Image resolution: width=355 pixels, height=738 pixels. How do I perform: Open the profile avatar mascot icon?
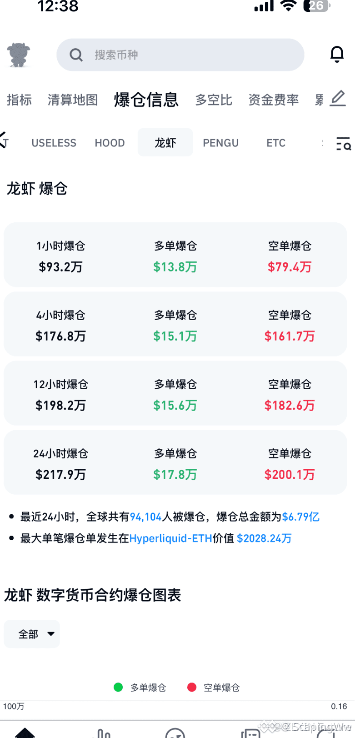tap(19, 55)
